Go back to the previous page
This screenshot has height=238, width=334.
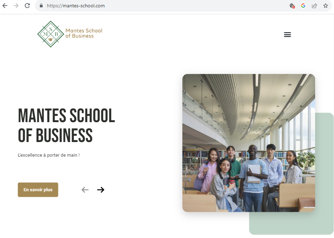click(5, 6)
